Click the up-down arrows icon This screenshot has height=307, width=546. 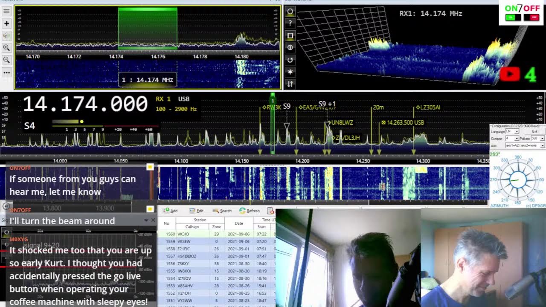point(290,84)
